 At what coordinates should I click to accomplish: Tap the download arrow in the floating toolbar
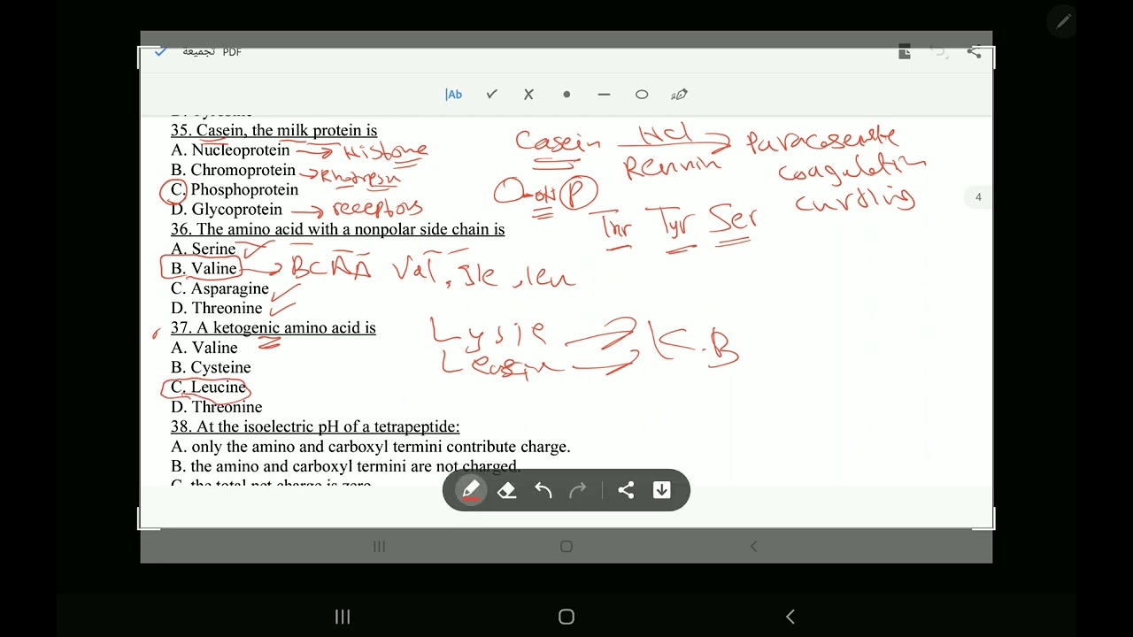pyautogui.click(x=661, y=490)
